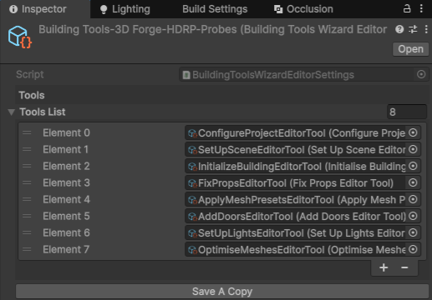Viewport: 432px width, 300px height.
Task: Click the Tools List size field showing 8
Action: point(407,112)
